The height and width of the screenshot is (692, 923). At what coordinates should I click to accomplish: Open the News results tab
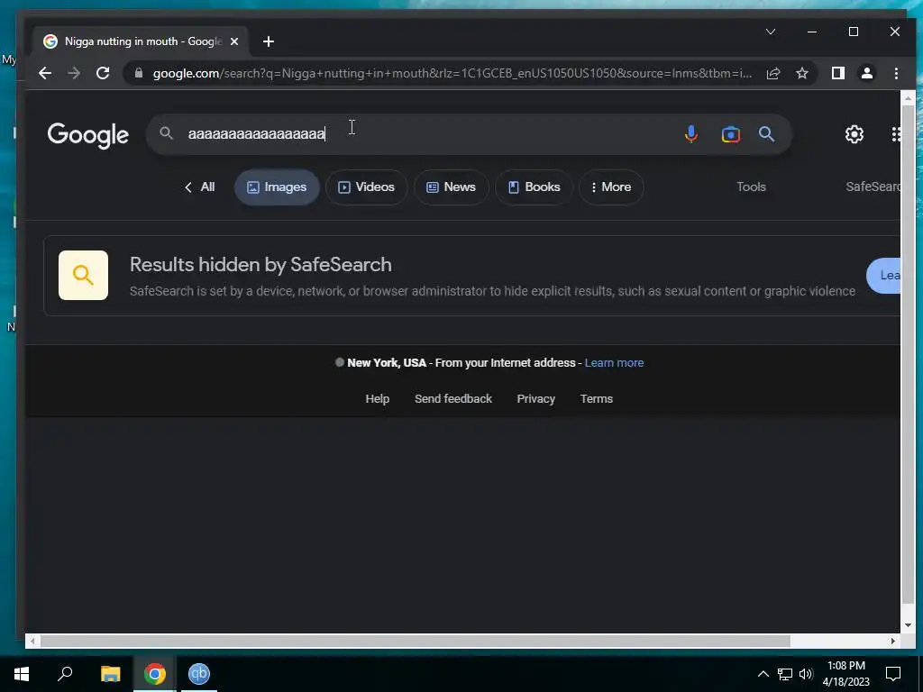tap(451, 187)
